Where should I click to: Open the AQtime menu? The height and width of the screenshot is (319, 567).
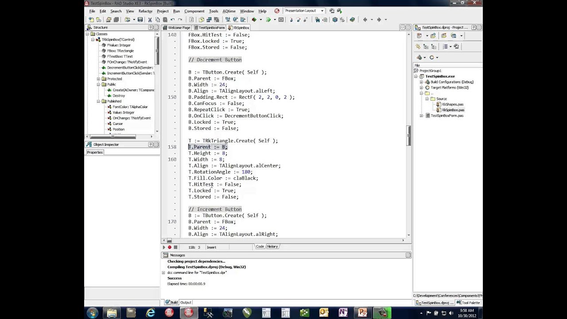[x=229, y=11]
